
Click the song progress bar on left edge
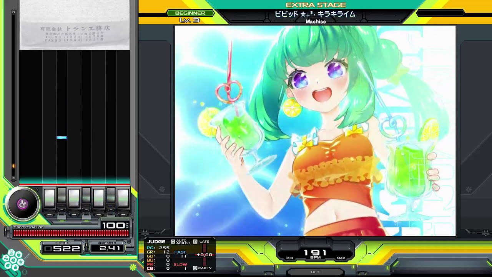(14, 95)
